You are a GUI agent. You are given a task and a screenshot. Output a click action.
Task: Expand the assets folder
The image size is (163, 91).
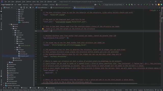(x=11, y=27)
